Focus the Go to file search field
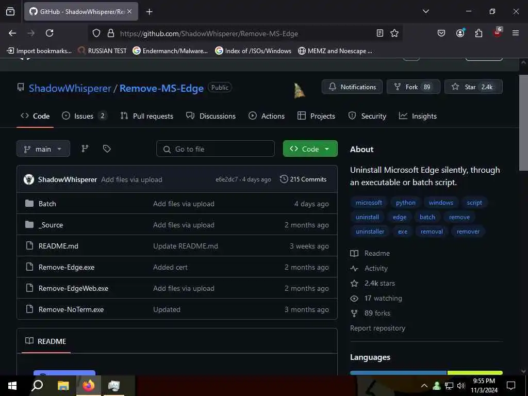The image size is (528, 396). tap(216, 149)
